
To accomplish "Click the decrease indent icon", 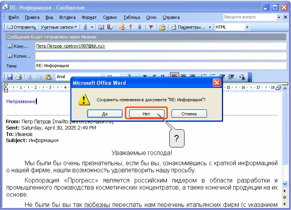I will (222, 76).
